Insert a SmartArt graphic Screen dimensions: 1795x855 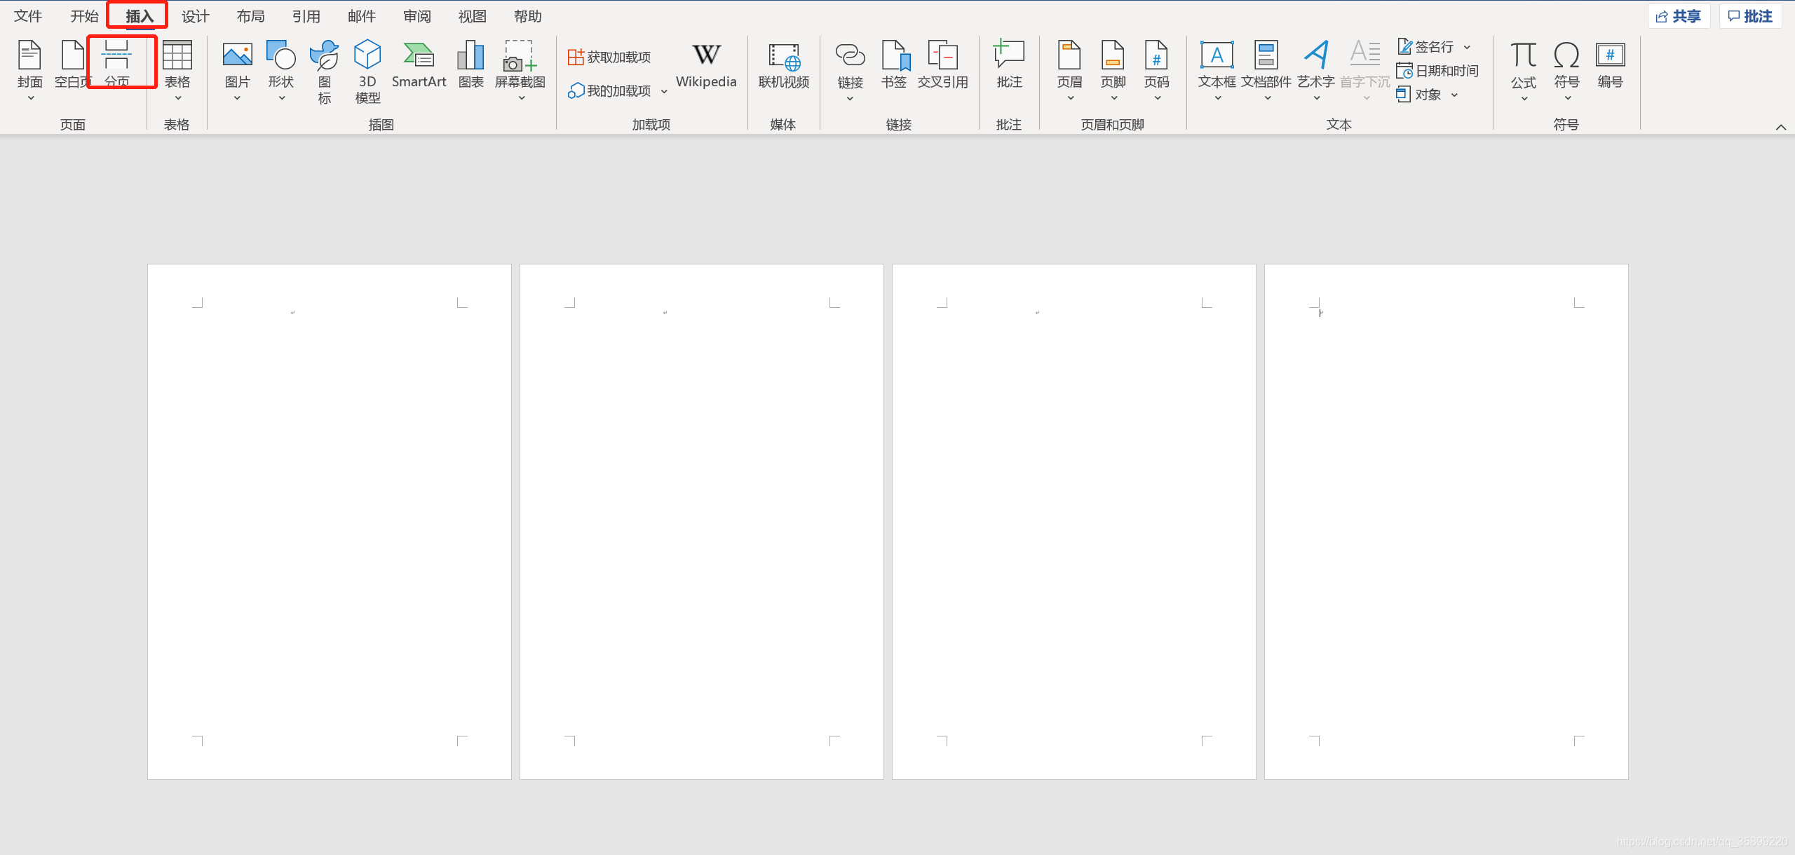(419, 63)
